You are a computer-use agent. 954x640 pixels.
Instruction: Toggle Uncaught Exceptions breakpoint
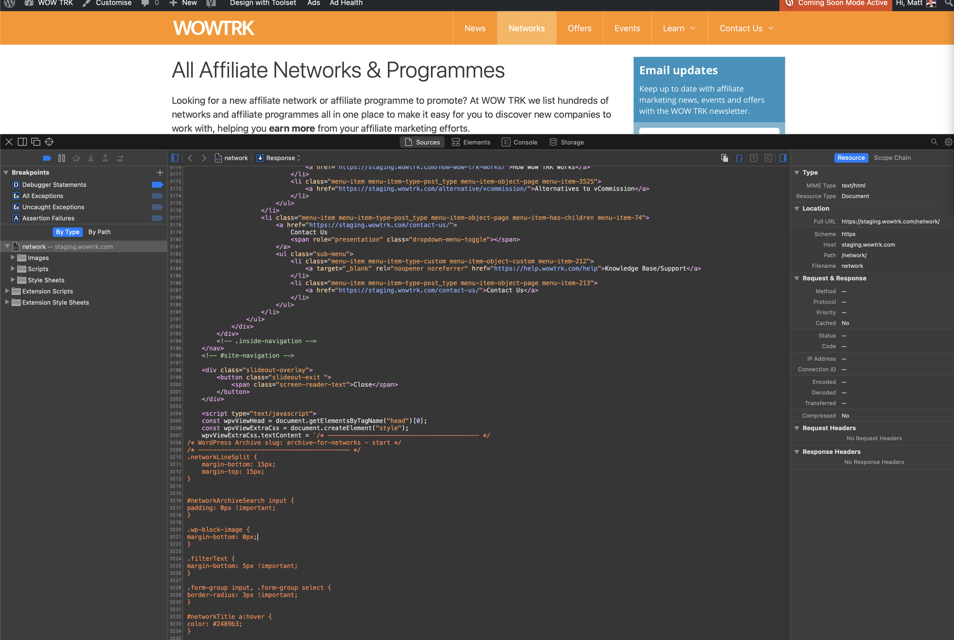(x=157, y=207)
